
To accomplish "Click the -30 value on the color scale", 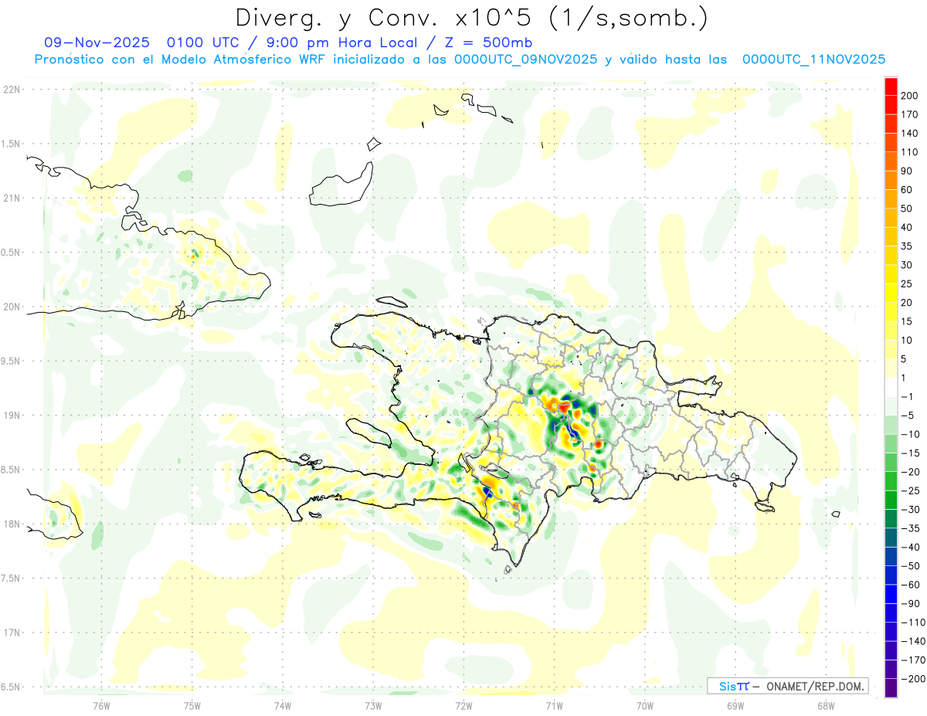I will click(x=909, y=509).
